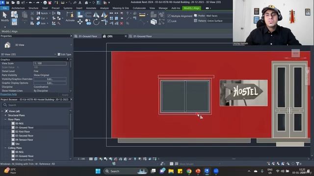Click Redo arrow in quick access toolbar
314x176 pixels.
pyautogui.click(x=37, y=2)
